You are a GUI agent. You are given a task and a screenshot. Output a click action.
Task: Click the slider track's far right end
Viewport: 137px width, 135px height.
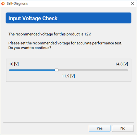point(127,70)
